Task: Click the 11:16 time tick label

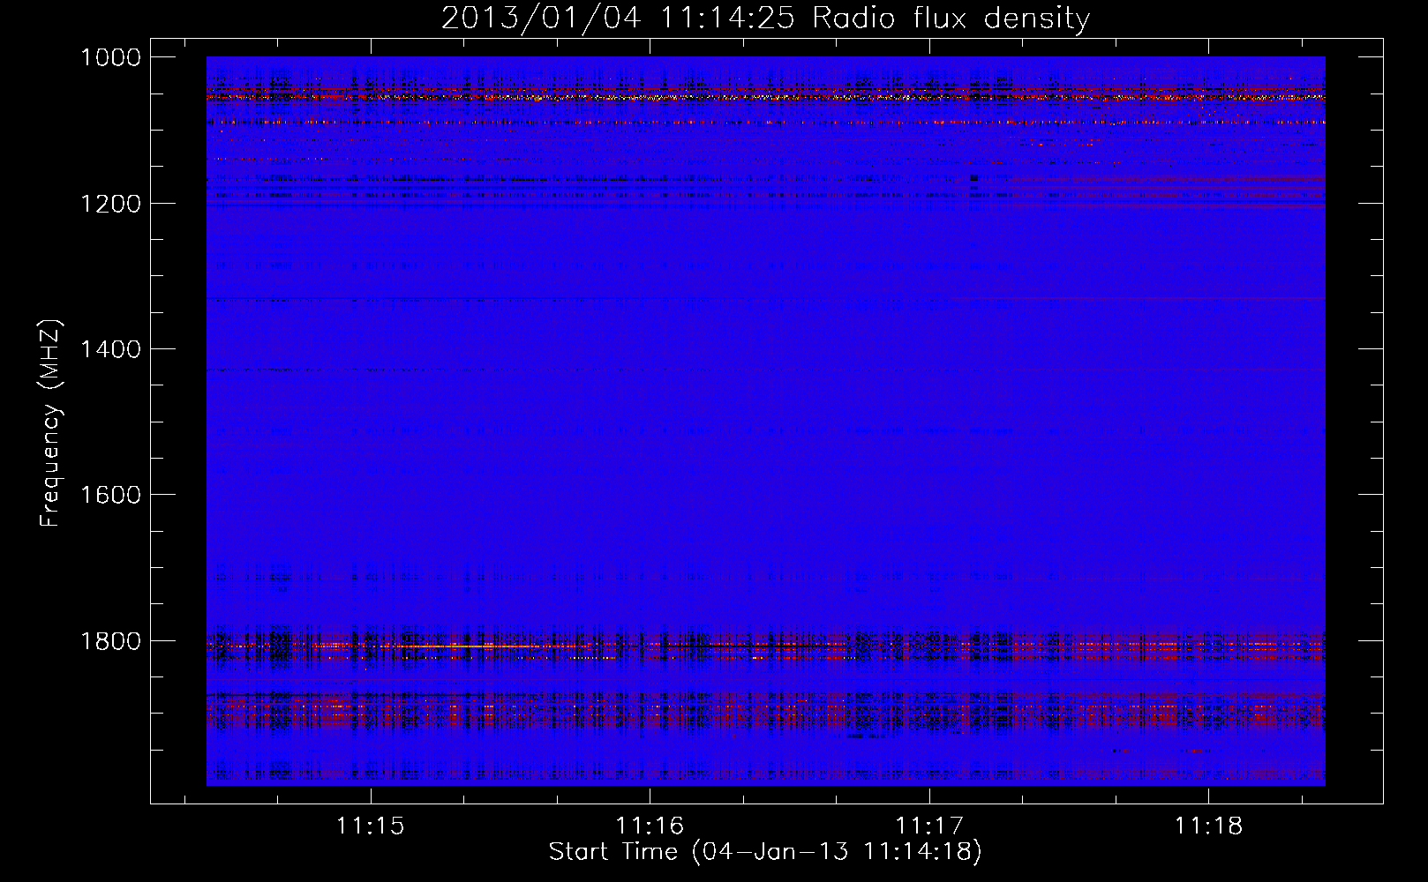Action: (650, 826)
